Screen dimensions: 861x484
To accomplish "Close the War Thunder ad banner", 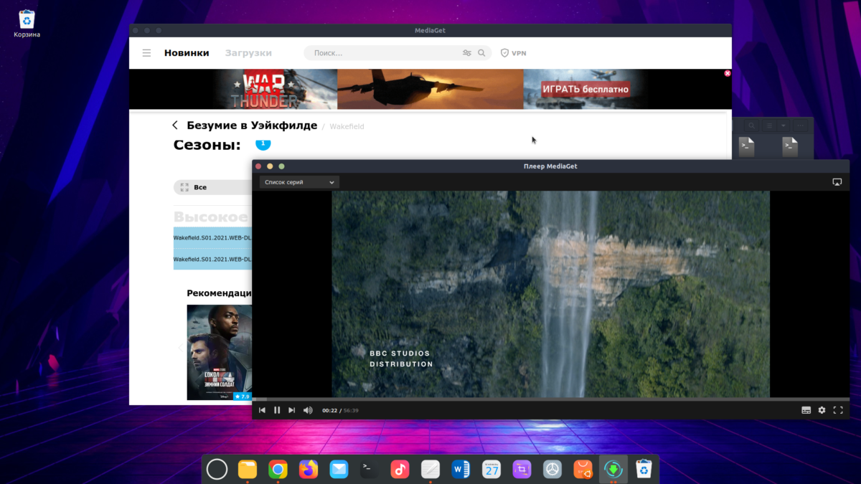I will point(727,73).
